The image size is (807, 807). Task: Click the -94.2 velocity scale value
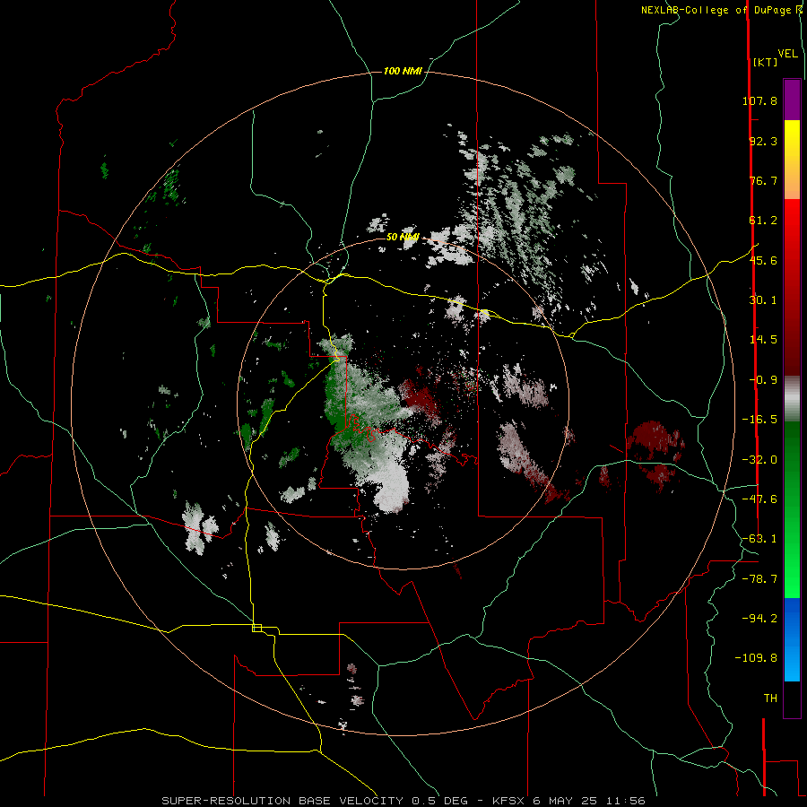click(759, 619)
